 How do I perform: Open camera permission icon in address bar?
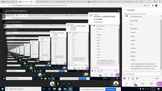pos(145,6)
